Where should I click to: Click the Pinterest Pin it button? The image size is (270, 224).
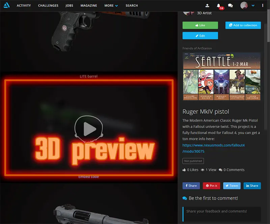[212, 186]
